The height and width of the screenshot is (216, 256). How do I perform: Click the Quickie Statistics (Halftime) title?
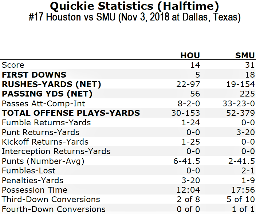[x=134, y=6]
